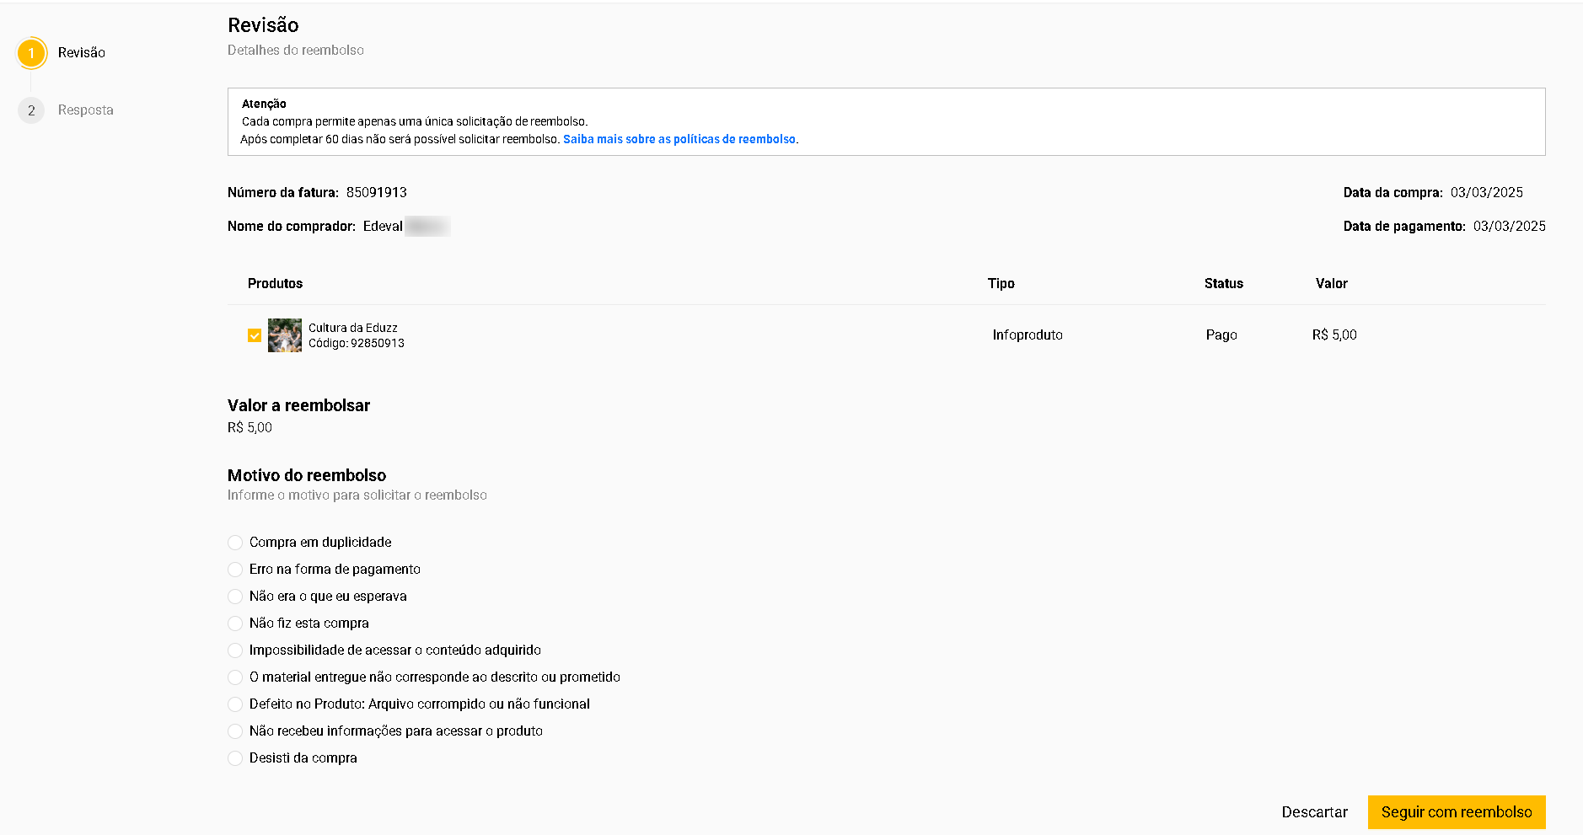Image resolution: width=1583 pixels, height=835 pixels.
Task: Click the step 2 Resposta circle icon
Action: point(31,110)
